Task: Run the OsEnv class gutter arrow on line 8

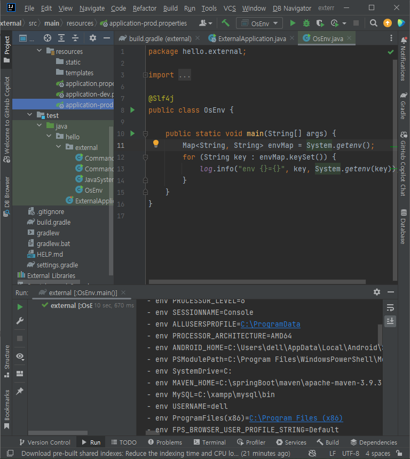Action: (x=132, y=110)
